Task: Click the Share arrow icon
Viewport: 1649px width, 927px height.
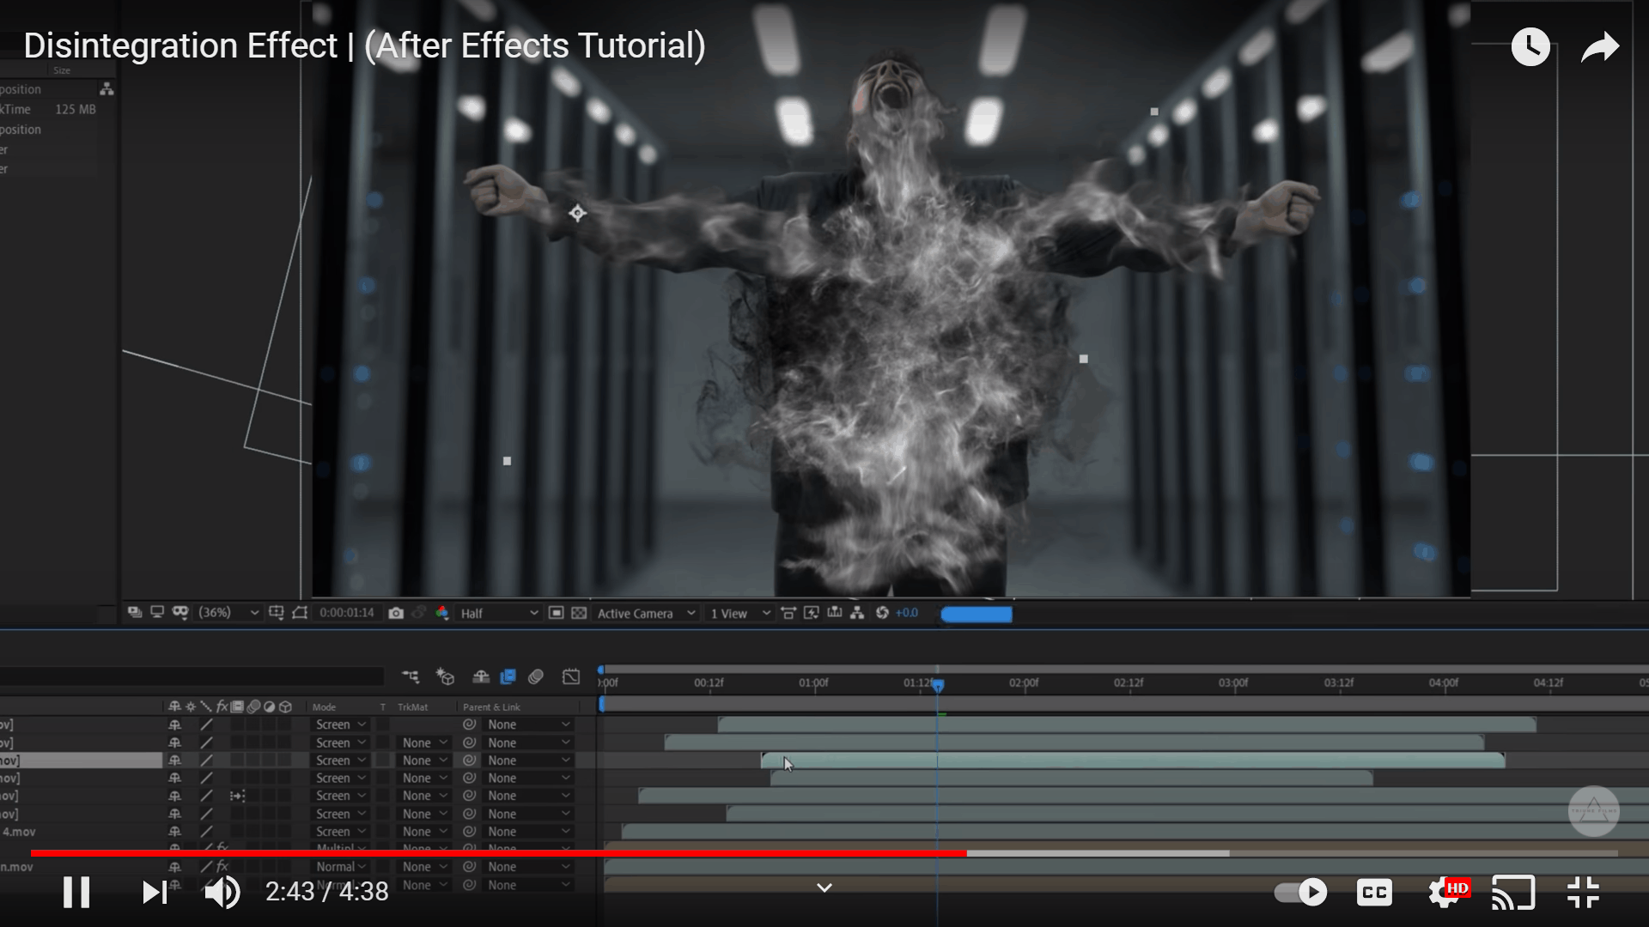Action: tap(1600, 47)
